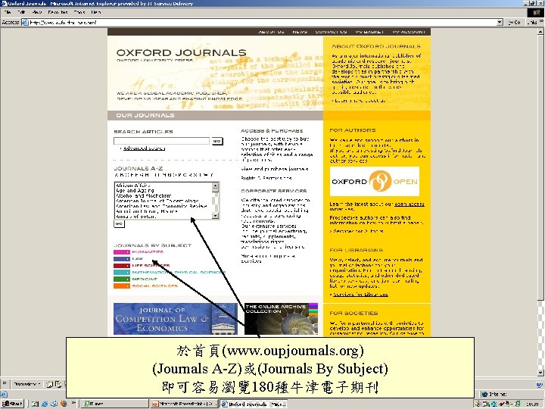
Task: Click the page scrollbar up arrow
Action: point(540,32)
